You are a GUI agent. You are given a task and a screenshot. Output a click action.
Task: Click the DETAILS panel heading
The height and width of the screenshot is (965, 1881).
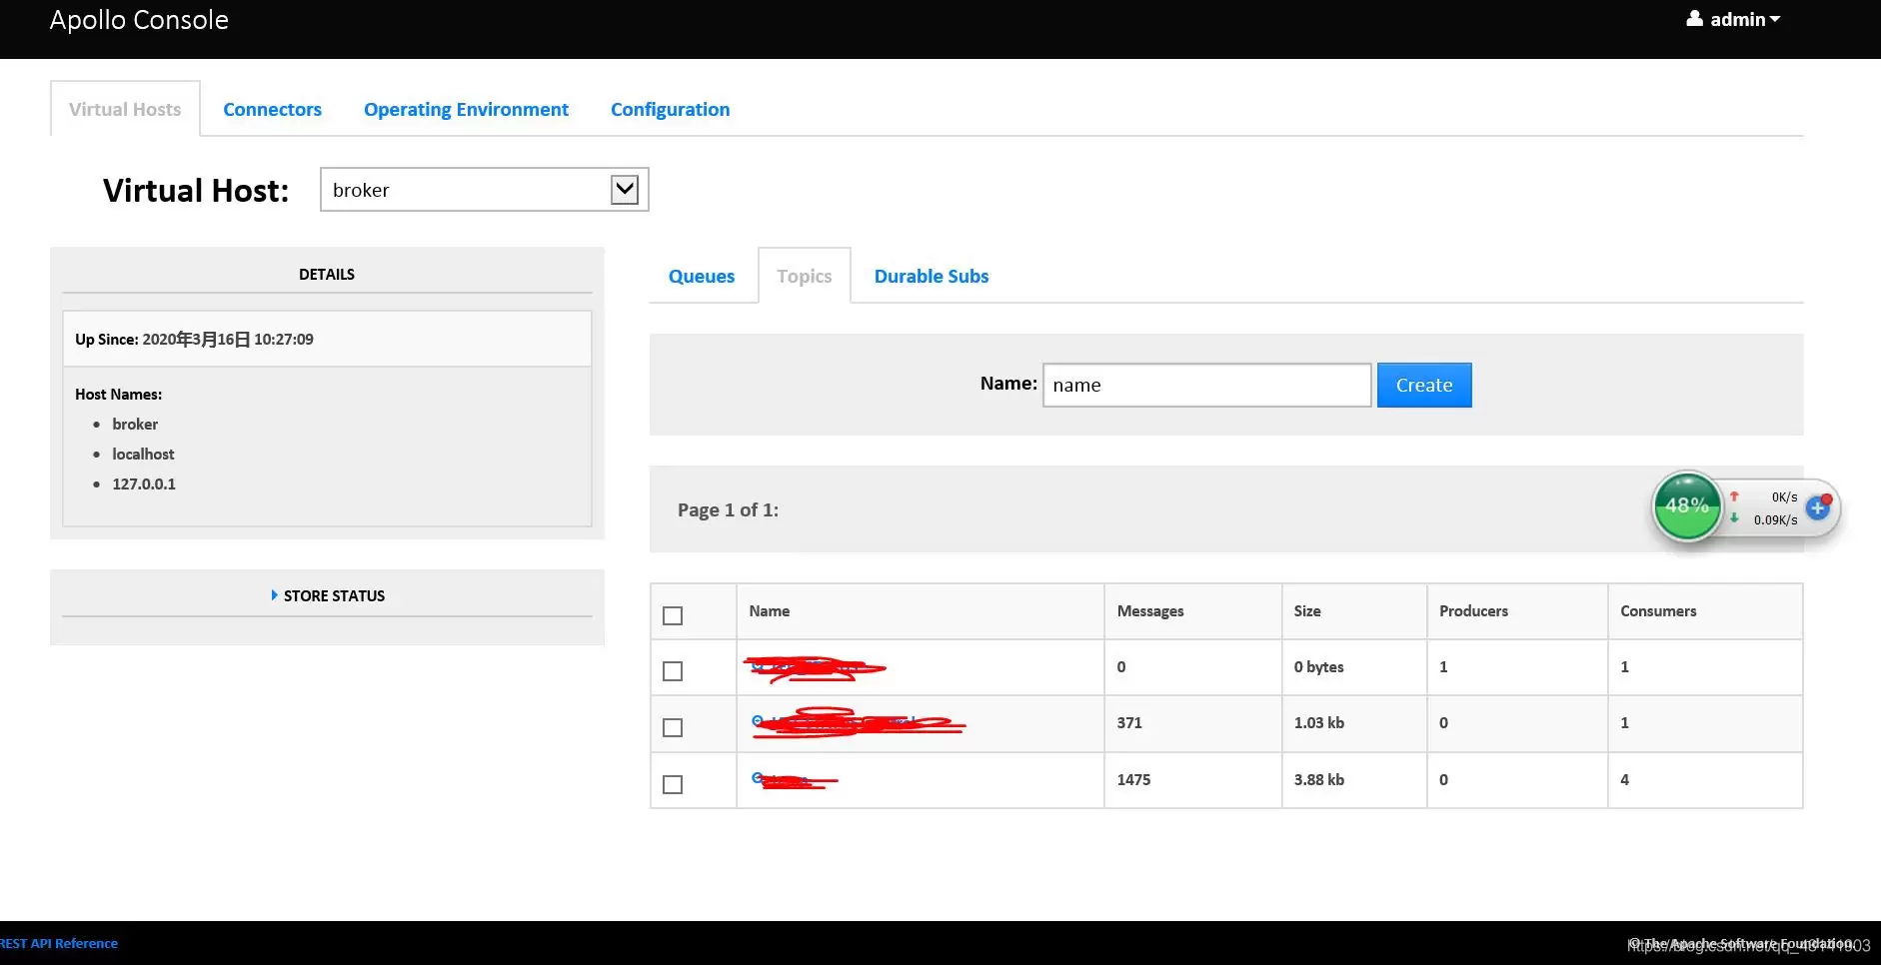click(x=327, y=274)
